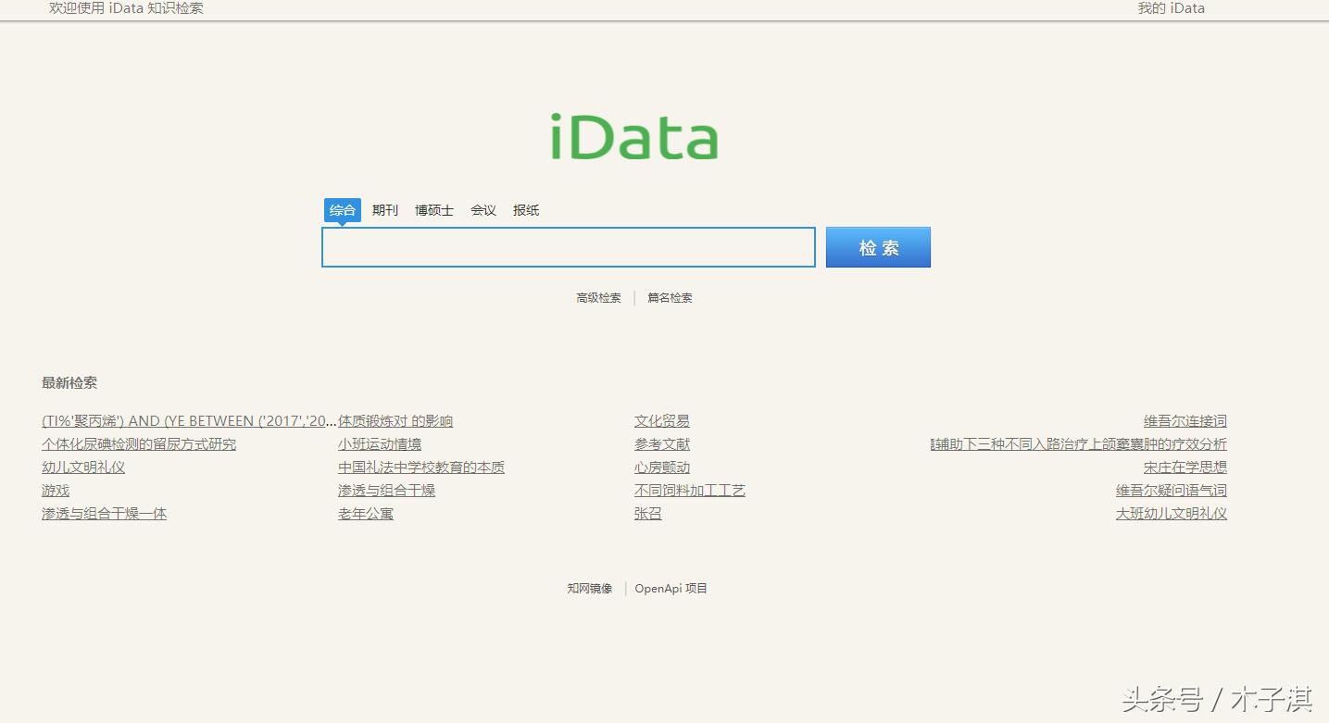Open 高级检索 advanced search
This screenshot has height=723, width=1329.
point(597,297)
